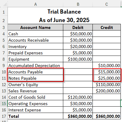Select row 1 header

click(4, 12)
